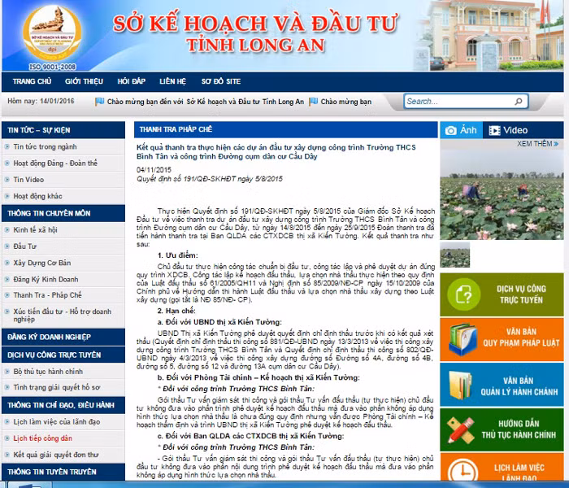Click the camera icon on Ảnh tab

450,130
